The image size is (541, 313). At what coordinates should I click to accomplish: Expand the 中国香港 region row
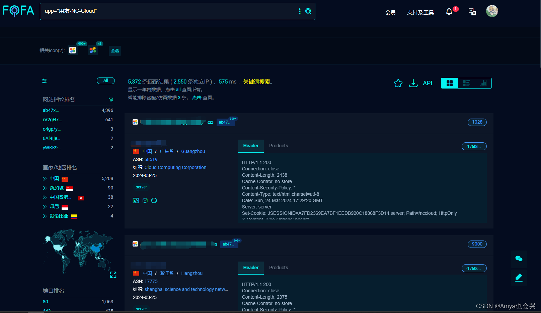tap(45, 197)
